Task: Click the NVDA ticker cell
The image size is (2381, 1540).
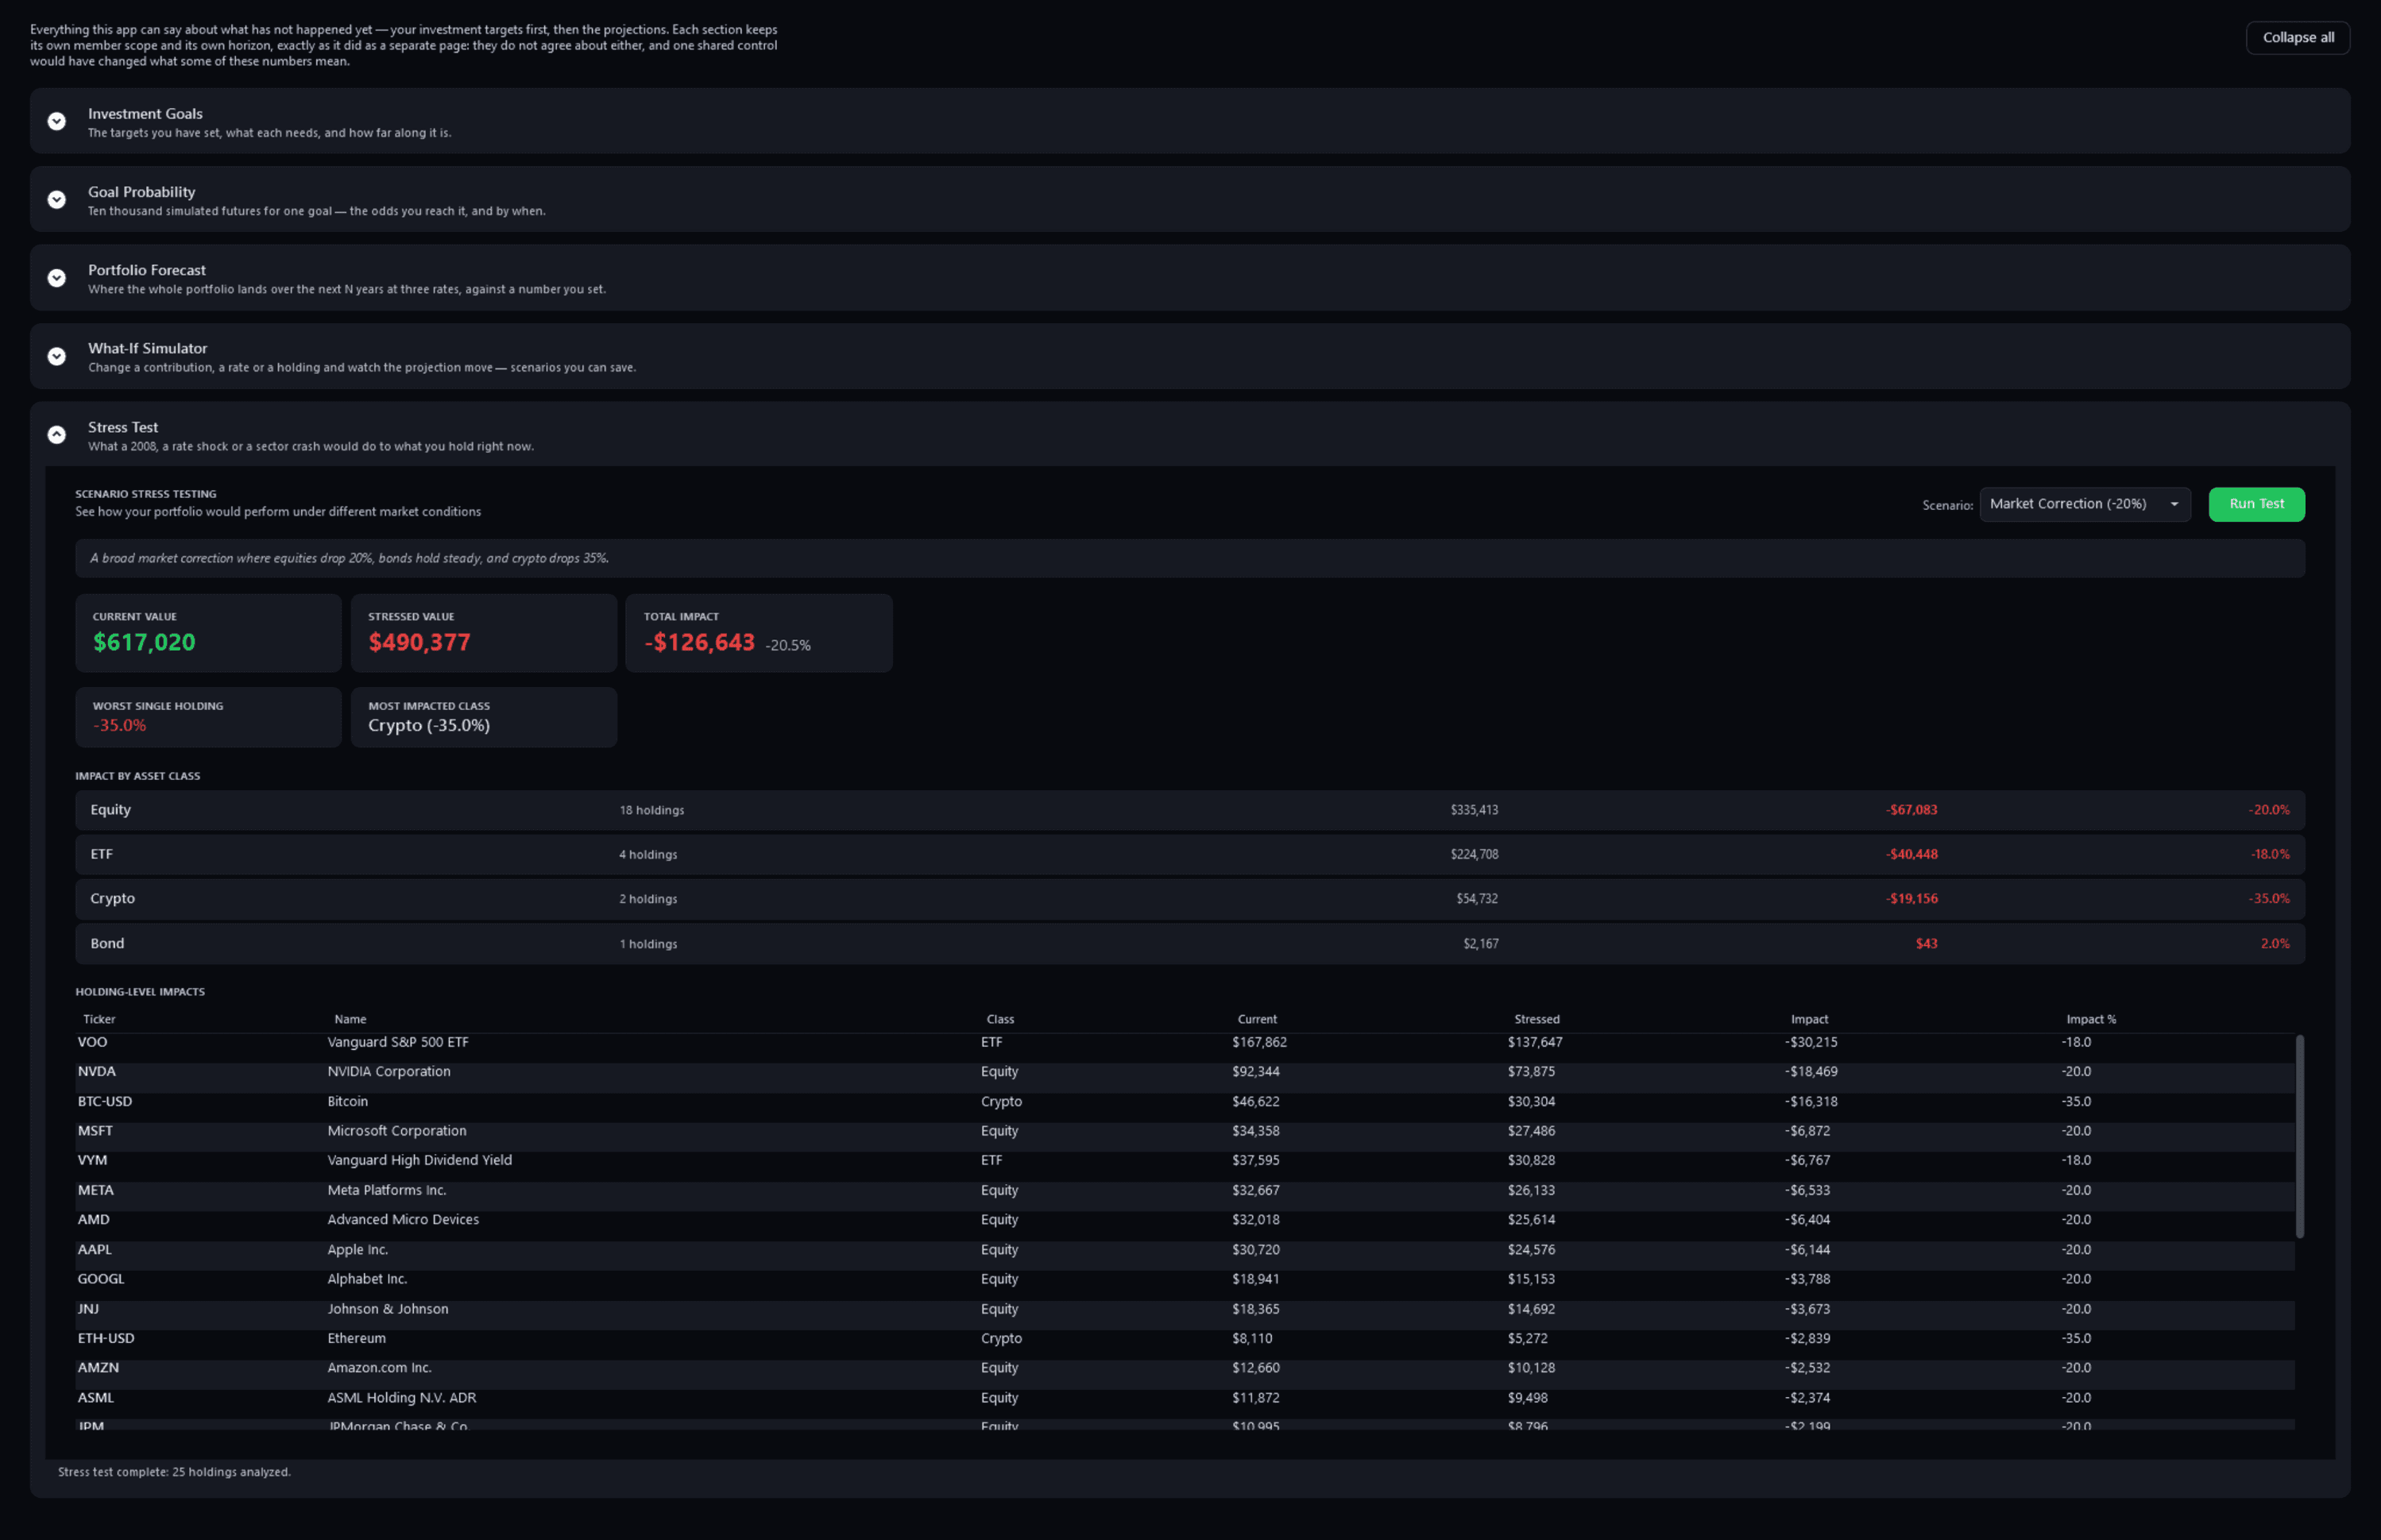Action: [97, 1071]
